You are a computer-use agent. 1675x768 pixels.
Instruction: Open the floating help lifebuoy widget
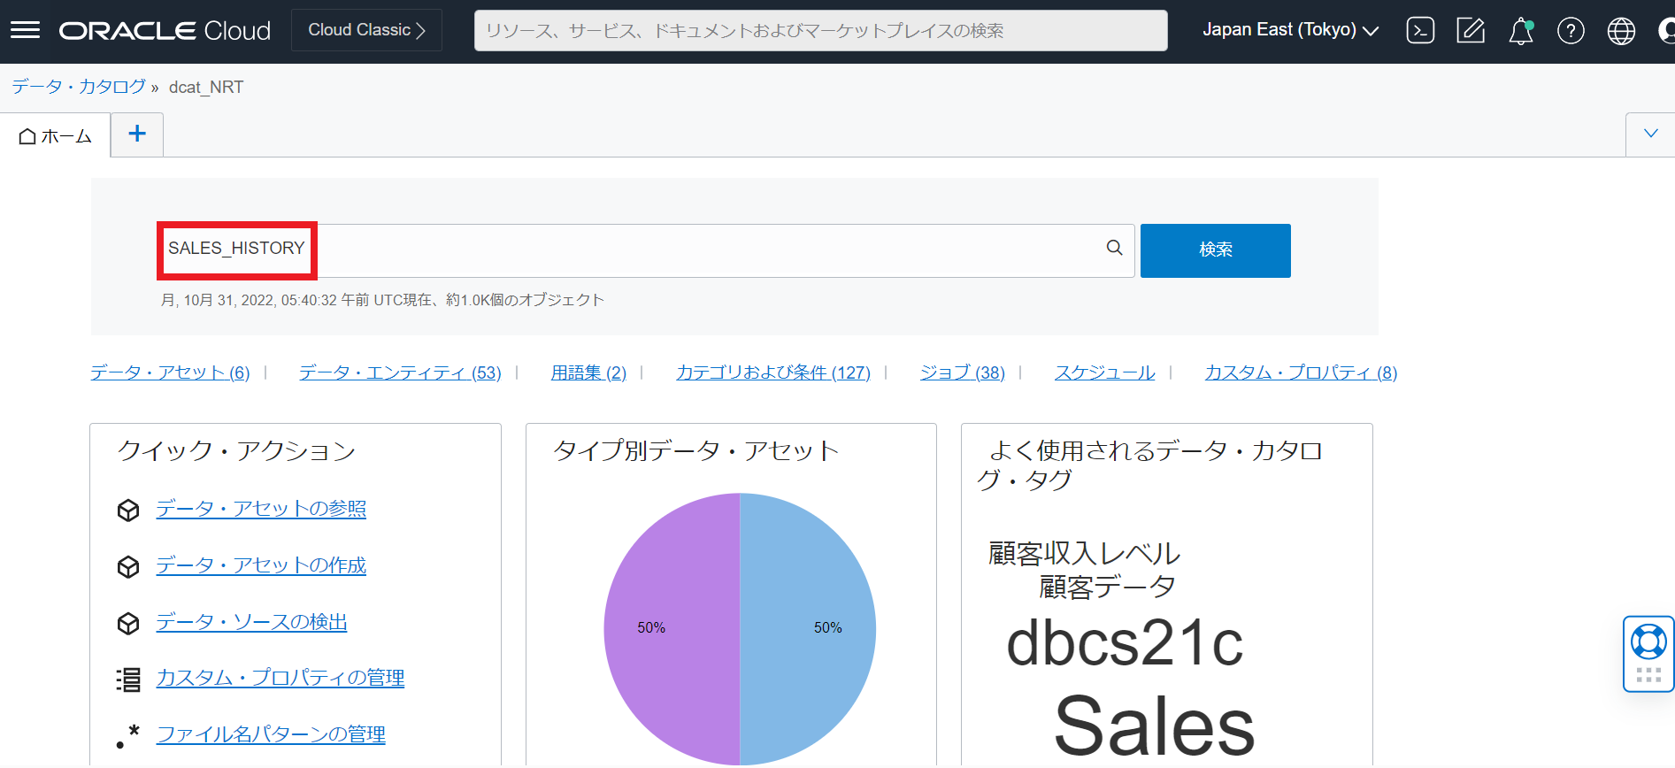point(1648,643)
